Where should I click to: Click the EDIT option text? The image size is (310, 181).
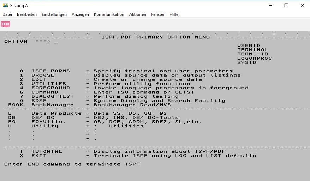point(39,79)
